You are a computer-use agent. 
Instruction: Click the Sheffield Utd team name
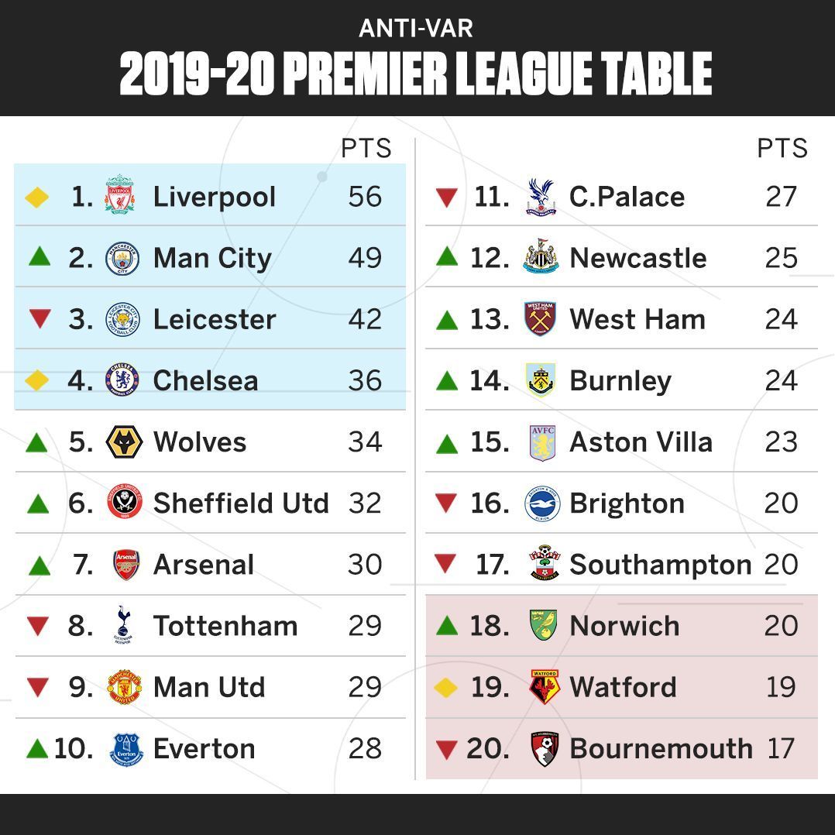click(x=241, y=503)
